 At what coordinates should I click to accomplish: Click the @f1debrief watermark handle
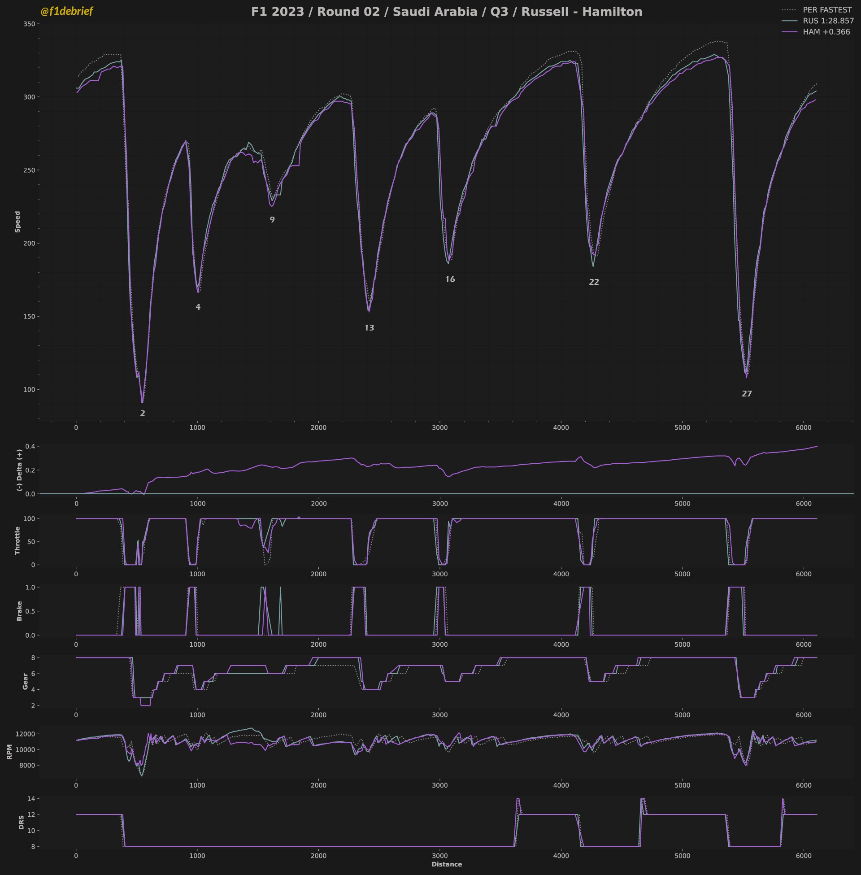coord(66,11)
